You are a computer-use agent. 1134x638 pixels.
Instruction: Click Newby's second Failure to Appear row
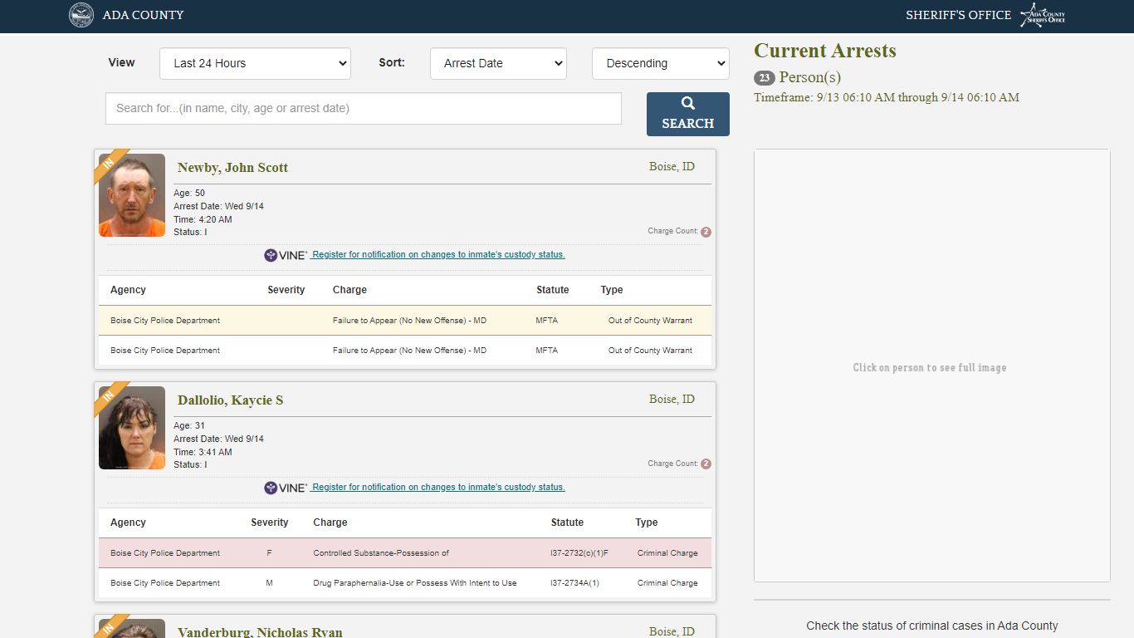point(405,351)
